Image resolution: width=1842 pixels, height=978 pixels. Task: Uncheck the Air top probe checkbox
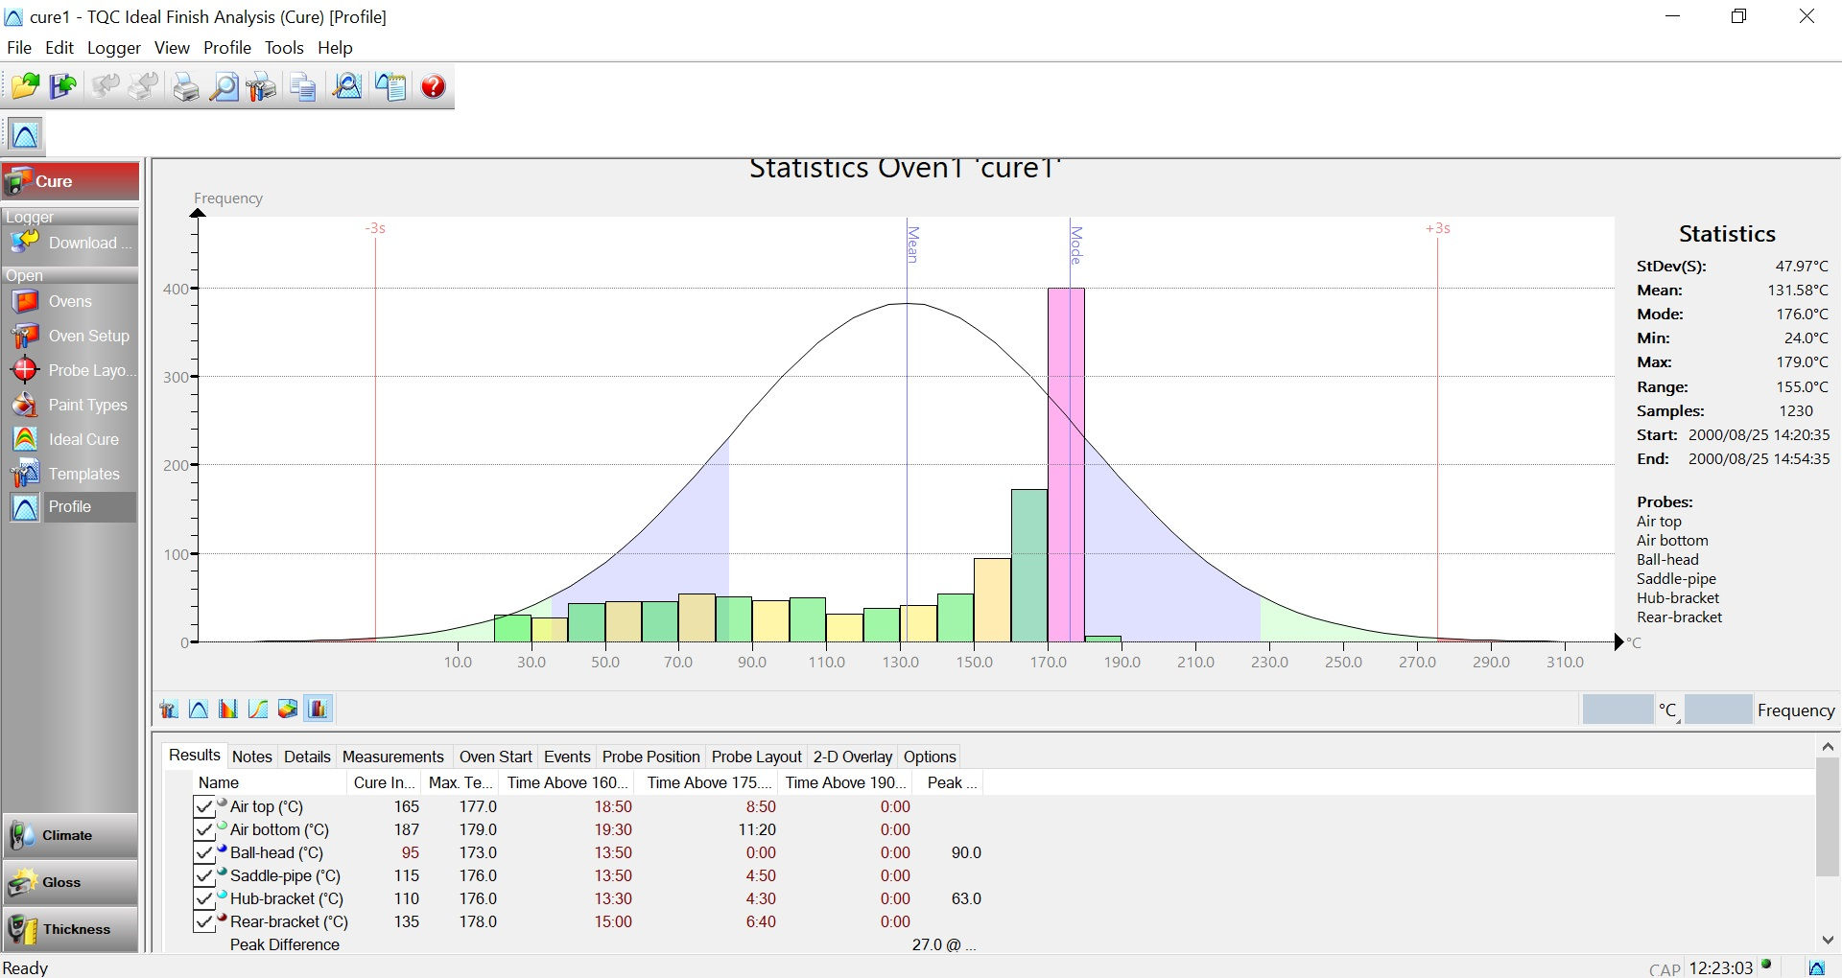point(203,806)
